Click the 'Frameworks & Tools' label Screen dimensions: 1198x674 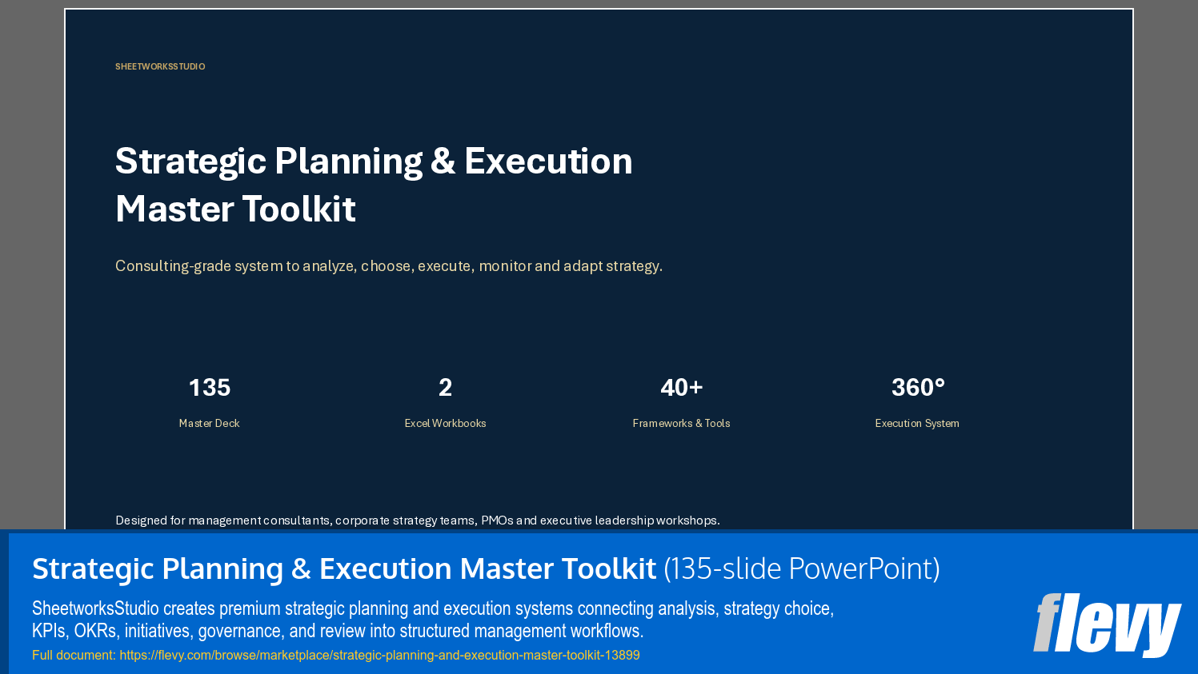coord(682,424)
